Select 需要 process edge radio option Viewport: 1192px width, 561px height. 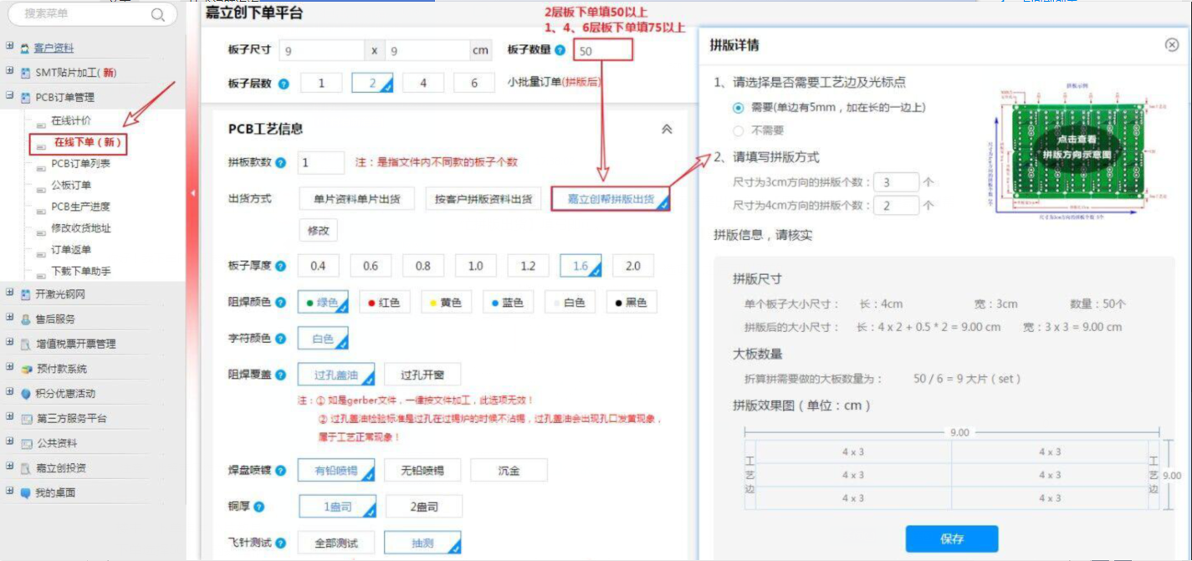pos(738,108)
